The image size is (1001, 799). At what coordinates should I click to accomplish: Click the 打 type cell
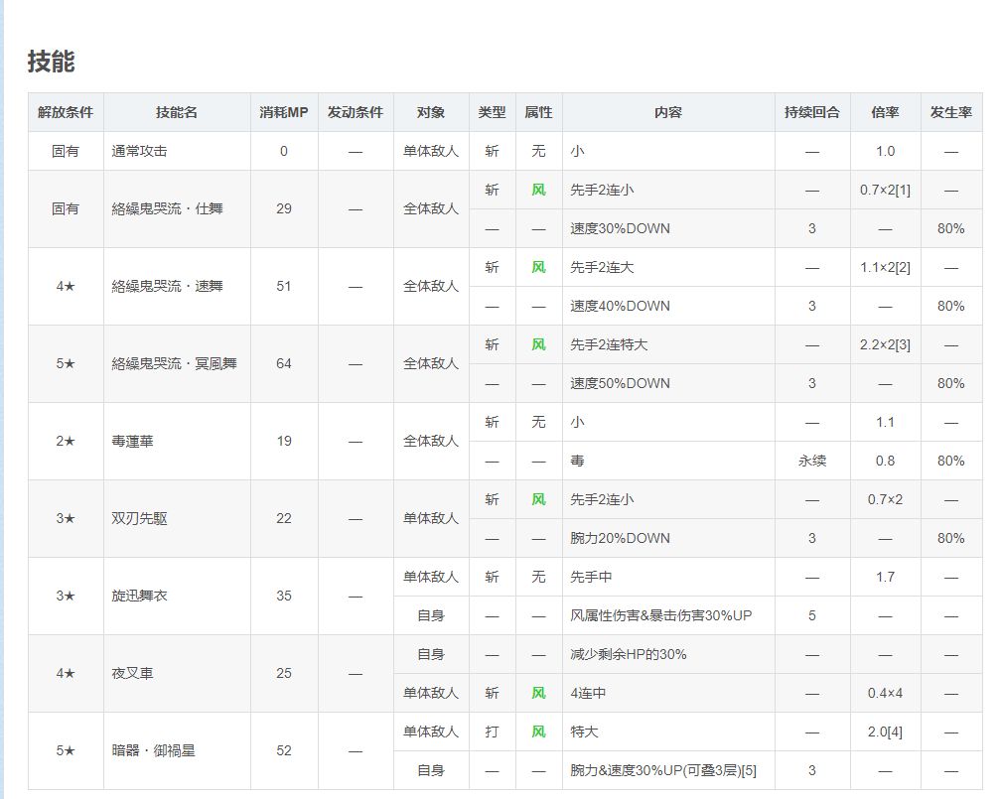point(493,732)
